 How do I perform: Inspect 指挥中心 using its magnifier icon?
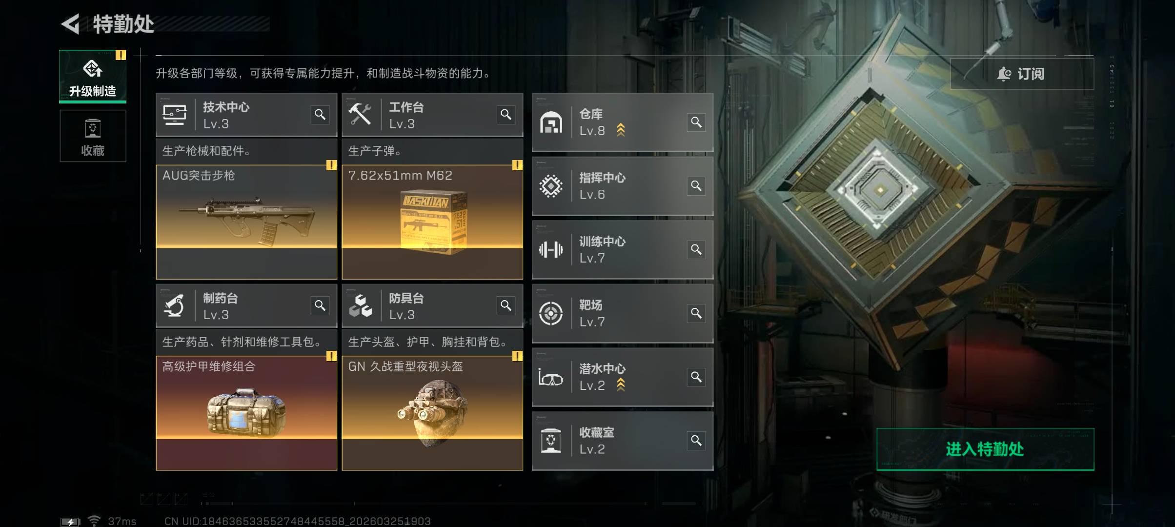(696, 186)
